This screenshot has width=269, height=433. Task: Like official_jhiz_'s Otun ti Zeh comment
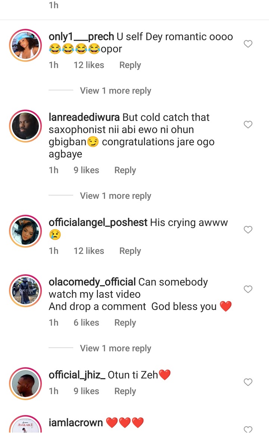248,382
